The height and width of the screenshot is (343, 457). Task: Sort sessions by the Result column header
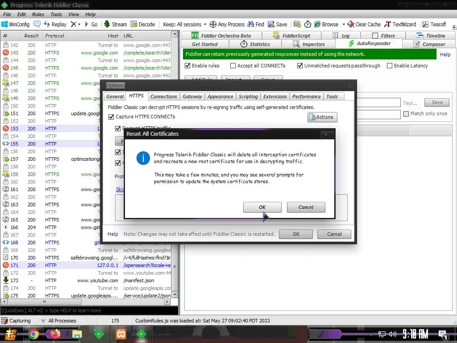click(32, 36)
